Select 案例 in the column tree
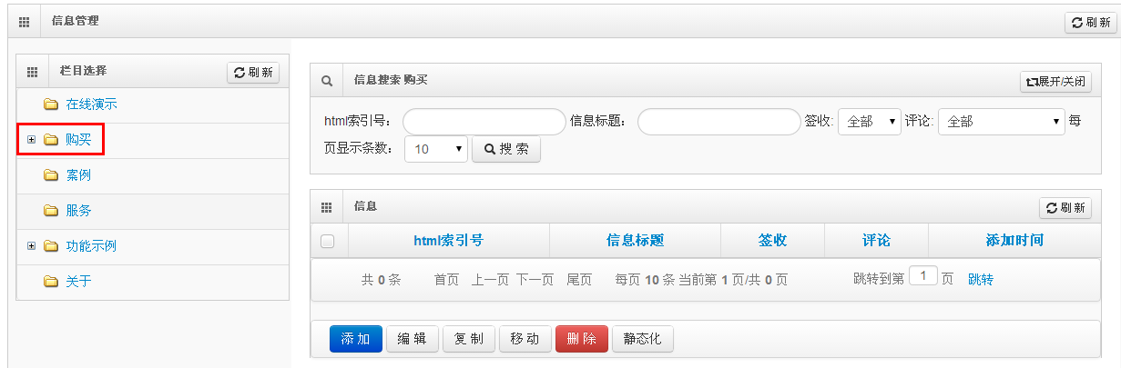This screenshot has width=1121, height=368. click(x=78, y=175)
